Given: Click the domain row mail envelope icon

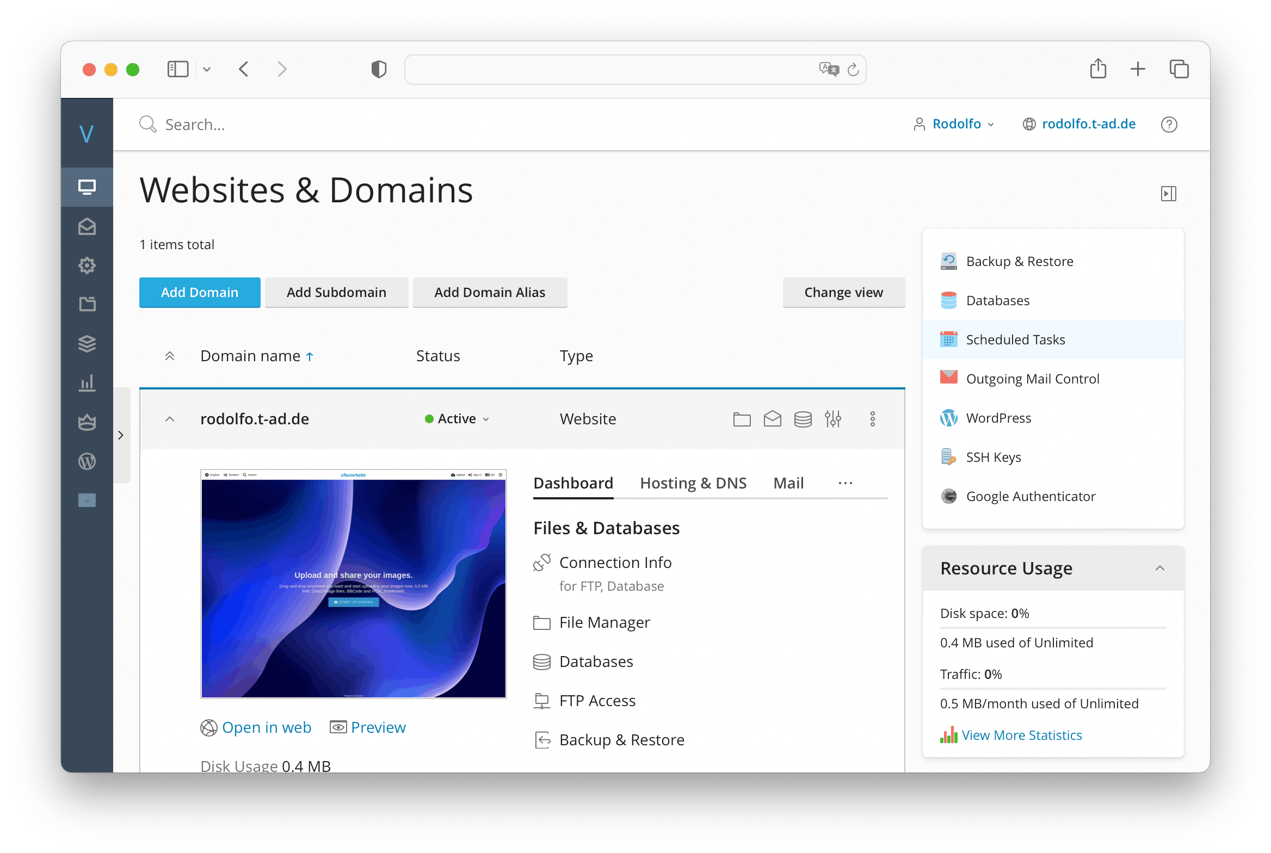Looking at the screenshot, I should (x=772, y=419).
